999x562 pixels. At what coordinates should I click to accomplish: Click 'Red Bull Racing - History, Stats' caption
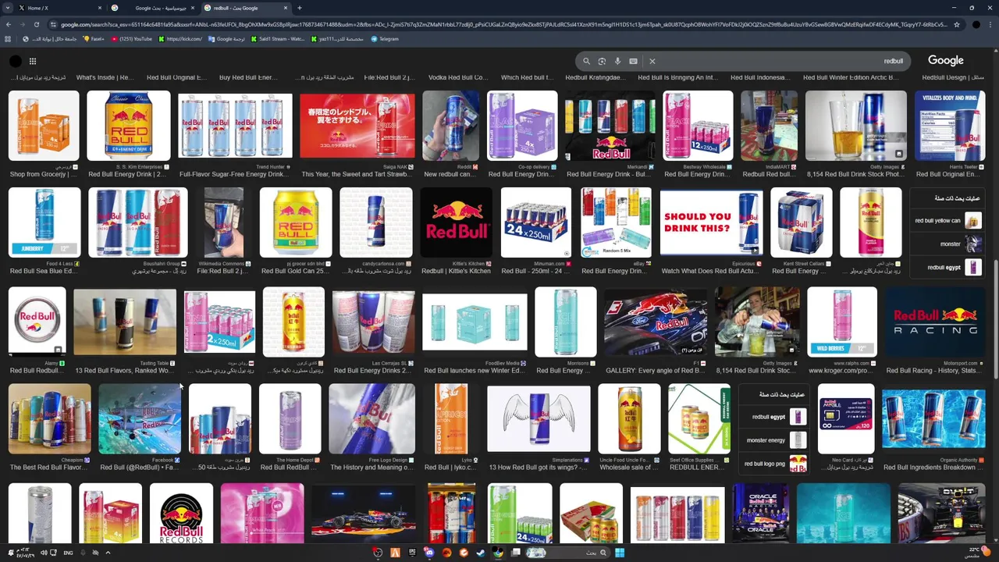935,370
